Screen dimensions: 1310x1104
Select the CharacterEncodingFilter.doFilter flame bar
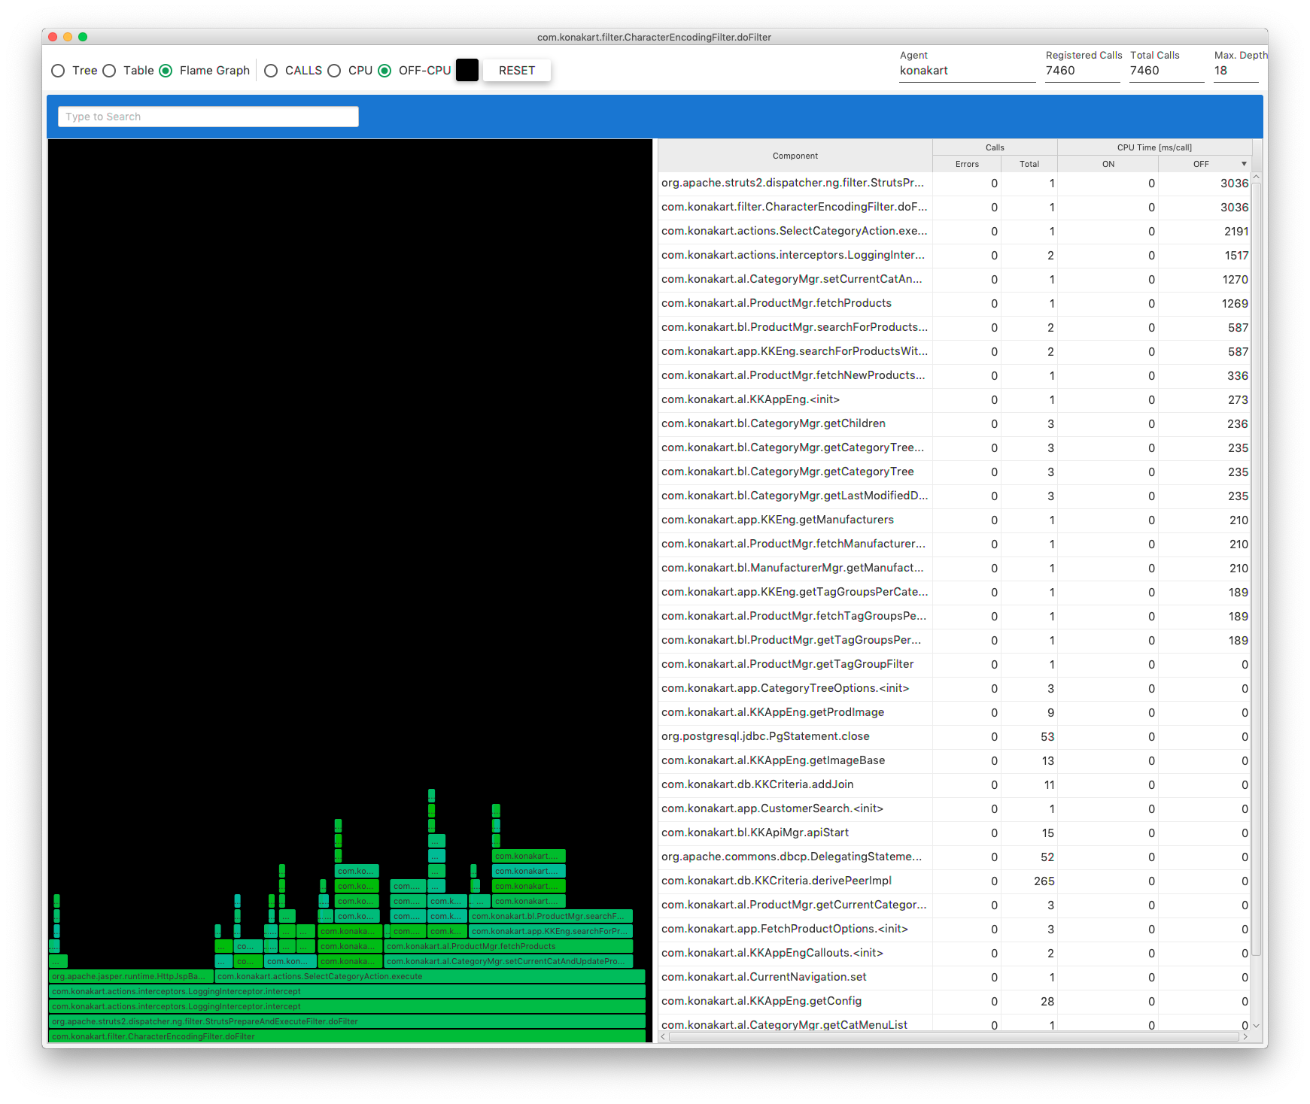(x=347, y=1036)
